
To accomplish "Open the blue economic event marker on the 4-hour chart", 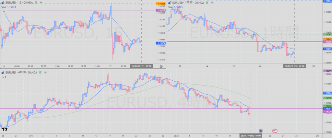I will coord(261,131).
